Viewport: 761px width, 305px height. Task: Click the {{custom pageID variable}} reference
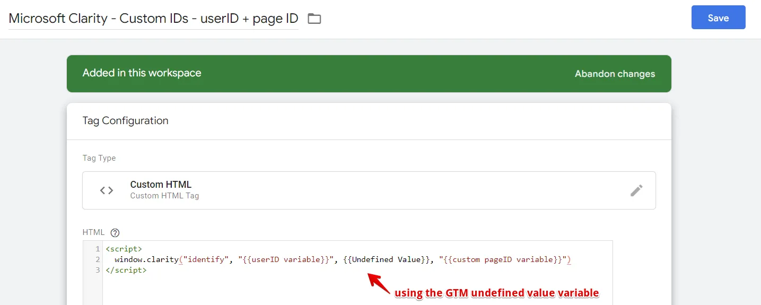pos(503,259)
